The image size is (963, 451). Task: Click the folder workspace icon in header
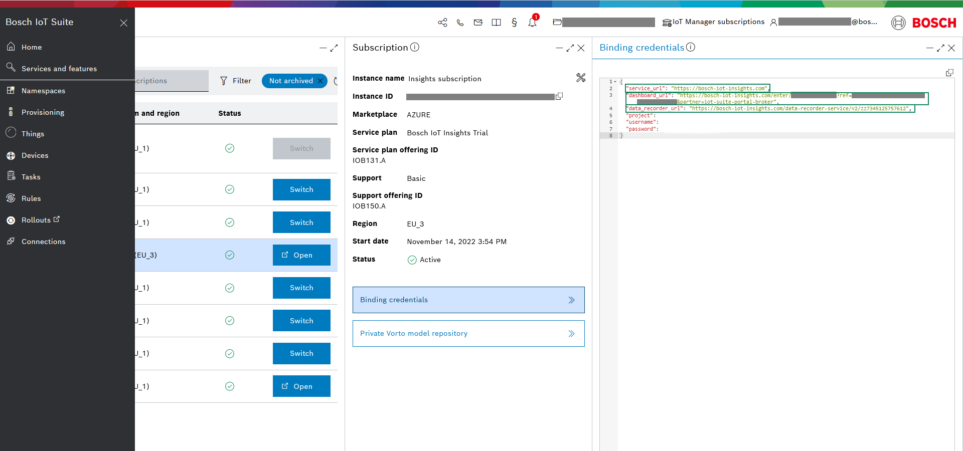[x=557, y=22]
